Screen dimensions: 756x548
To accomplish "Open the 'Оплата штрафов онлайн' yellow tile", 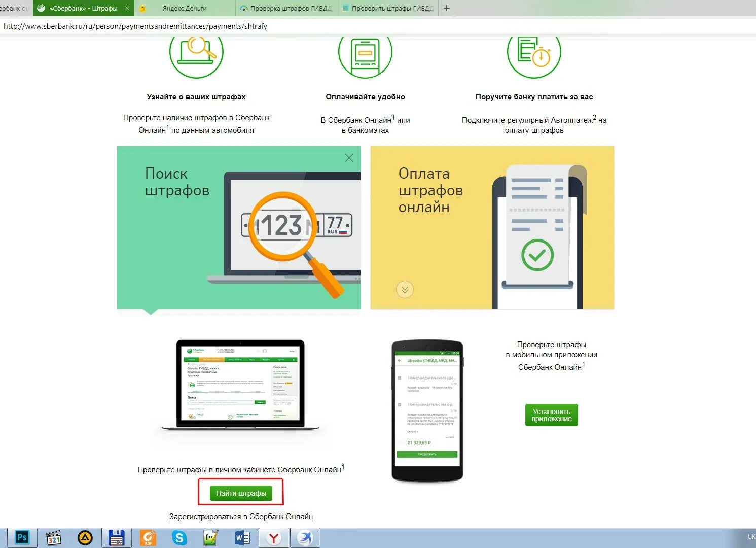I will click(492, 227).
